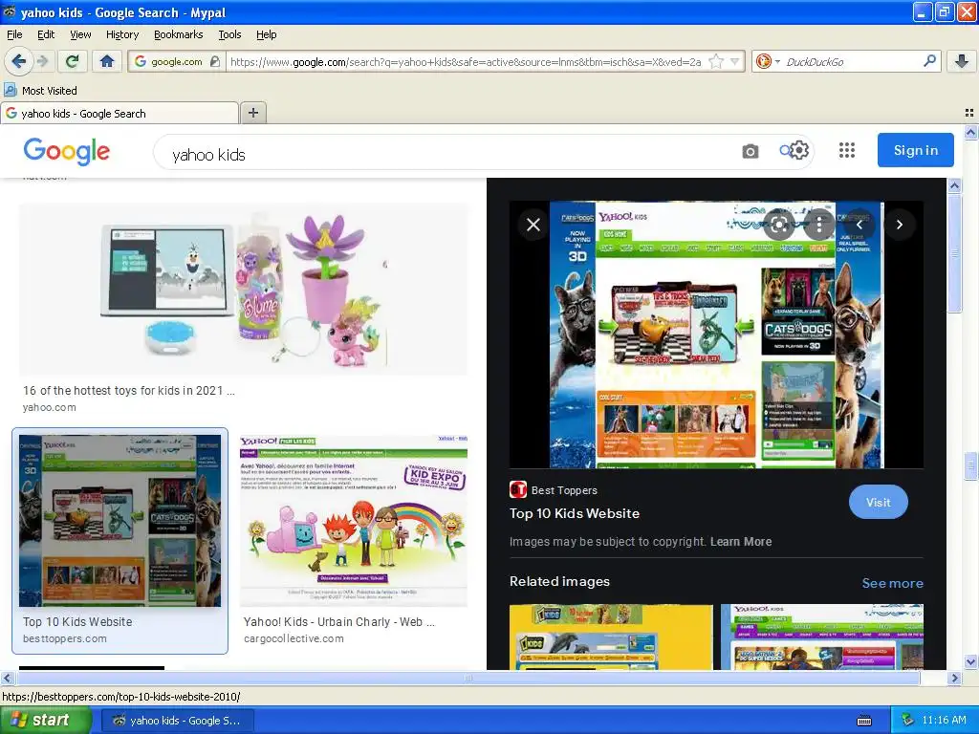Select the 'yahoo kids - Google Search' tab
Screen dimensions: 979x734
click(x=120, y=113)
